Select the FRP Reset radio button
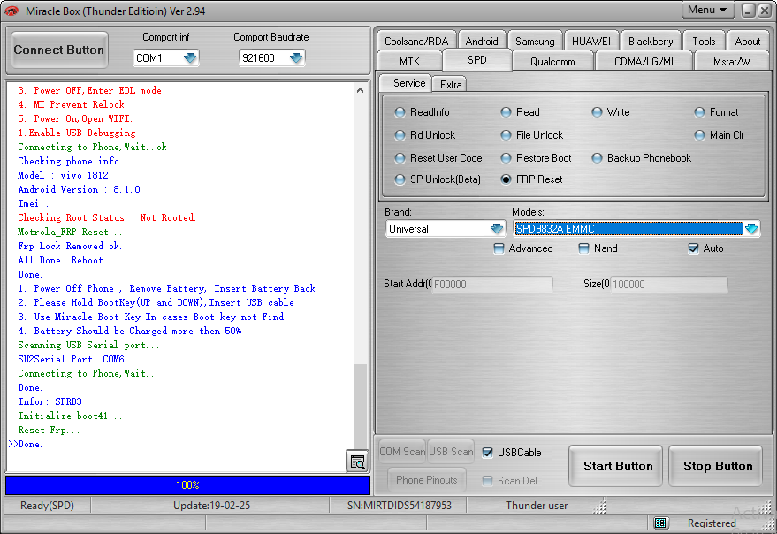777x534 pixels. tap(506, 179)
